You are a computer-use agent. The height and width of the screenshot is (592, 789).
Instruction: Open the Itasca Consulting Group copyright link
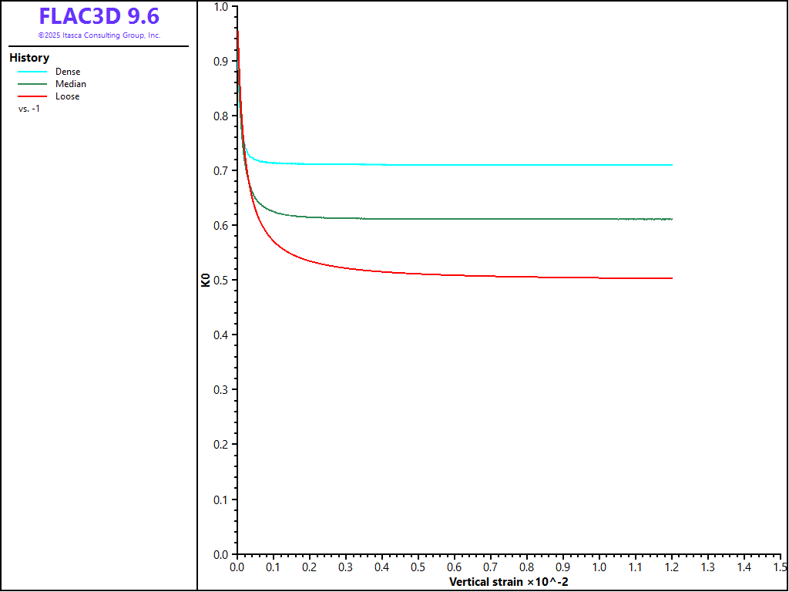tap(99, 35)
